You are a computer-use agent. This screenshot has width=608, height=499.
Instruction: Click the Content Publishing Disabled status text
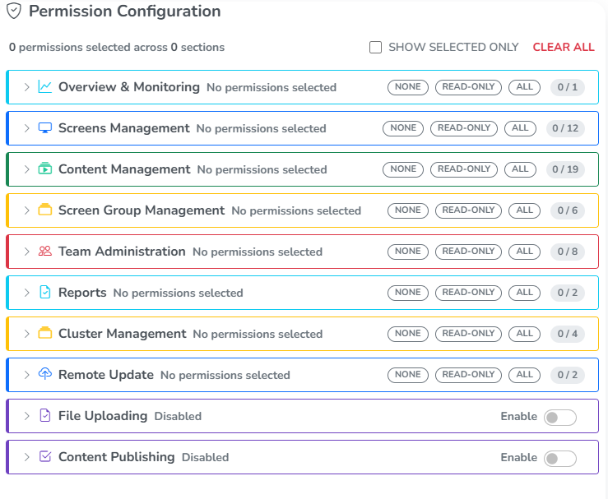[x=206, y=457]
